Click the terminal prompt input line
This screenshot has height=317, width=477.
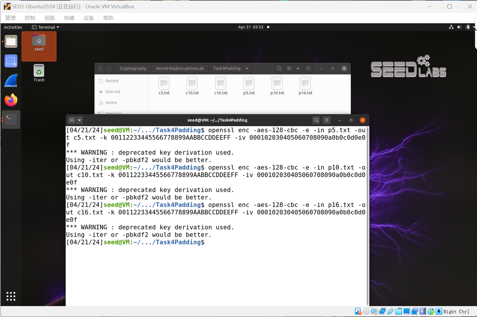(216, 242)
